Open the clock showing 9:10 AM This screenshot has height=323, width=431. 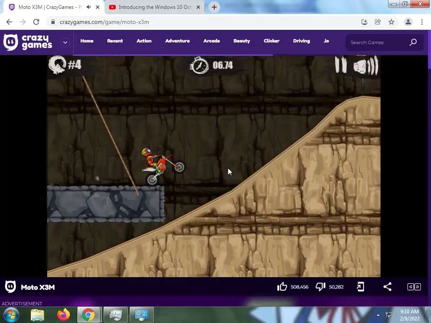(410, 315)
